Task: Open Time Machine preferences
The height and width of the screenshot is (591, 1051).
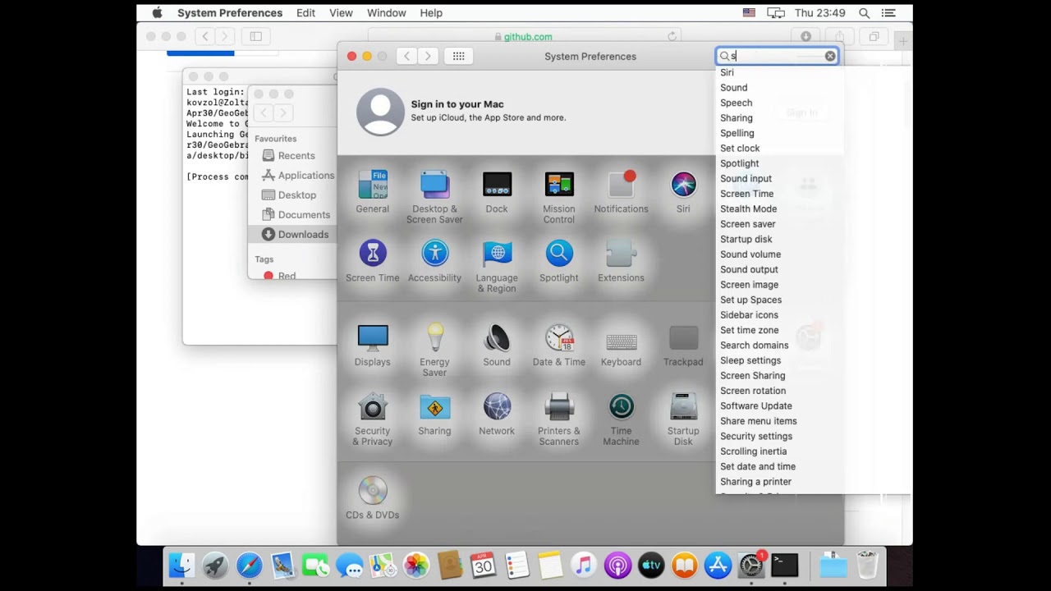Action: [x=622, y=406]
